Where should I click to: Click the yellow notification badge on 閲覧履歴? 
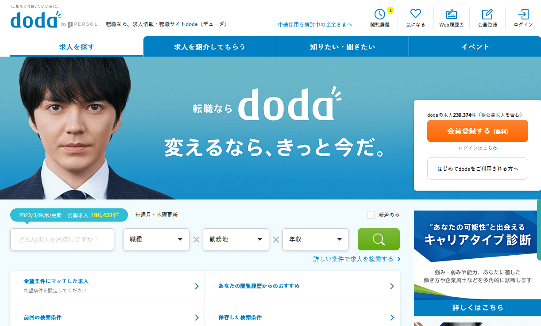(390, 10)
